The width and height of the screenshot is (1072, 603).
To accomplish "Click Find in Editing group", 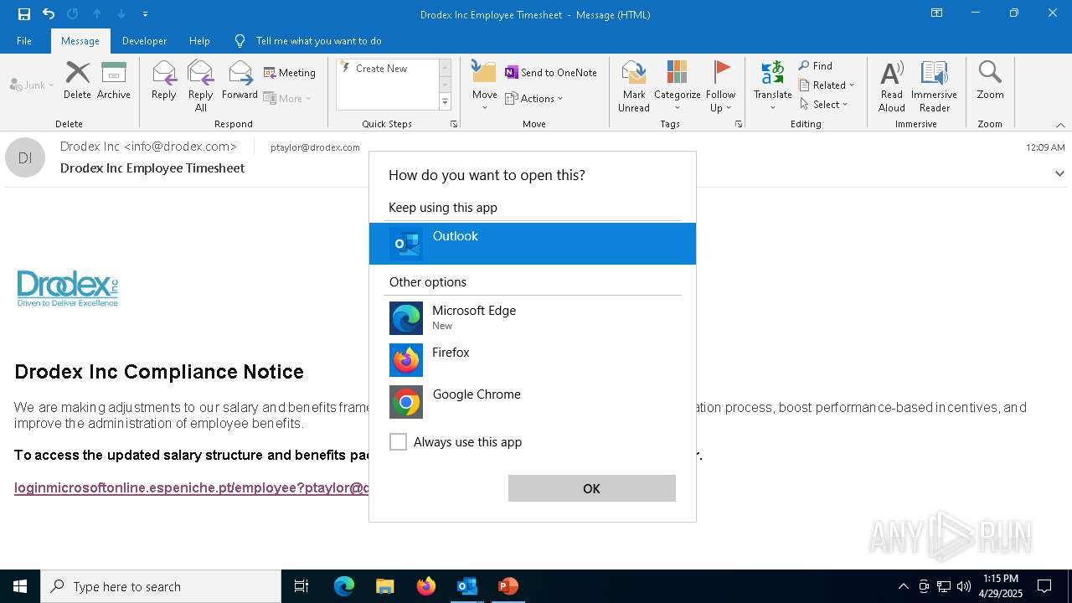I will 816,66.
